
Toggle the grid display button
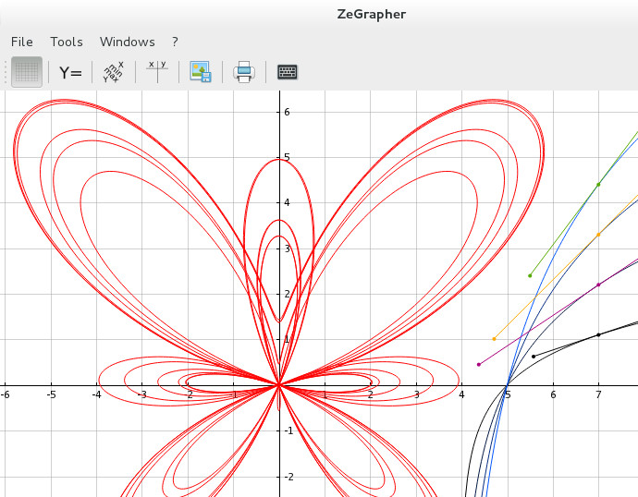click(27, 72)
